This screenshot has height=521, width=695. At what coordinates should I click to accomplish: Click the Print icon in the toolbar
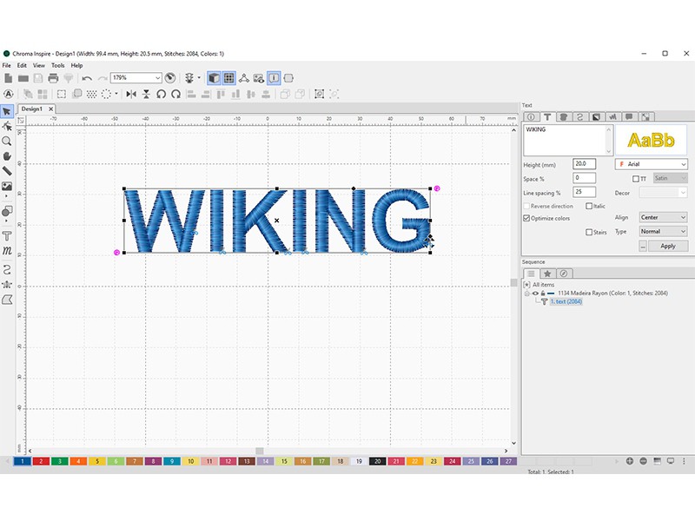click(53, 78)
